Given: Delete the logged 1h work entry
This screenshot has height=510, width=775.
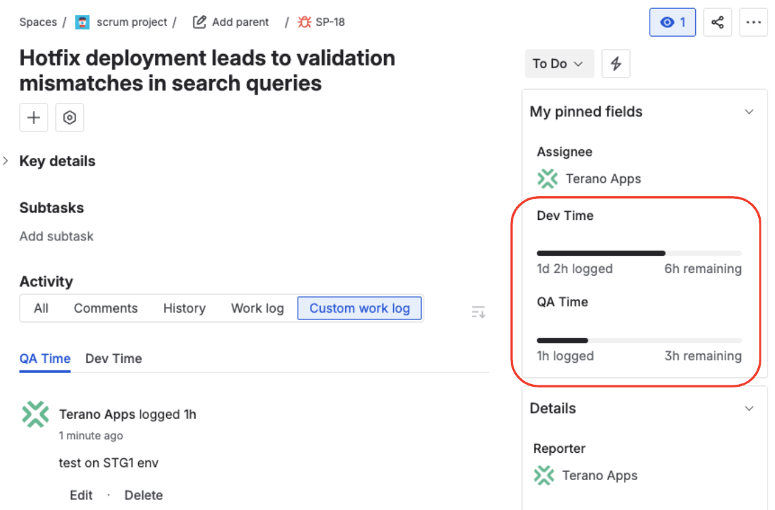Looking at the screenshot, I should (143, 495).
